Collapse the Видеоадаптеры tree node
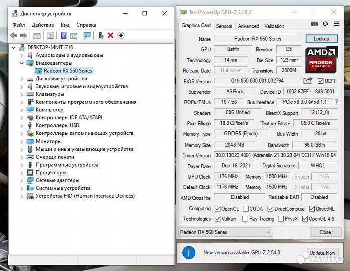The width and height of the screenshot is (350, 271). click(21, 63)
